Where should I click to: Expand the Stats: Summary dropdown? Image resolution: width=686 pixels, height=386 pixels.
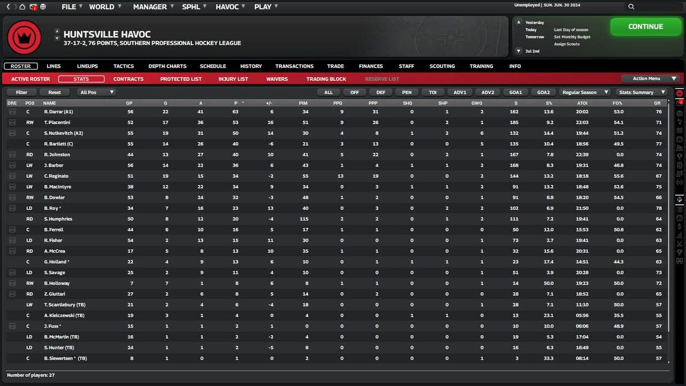click(x=641, y=92)
